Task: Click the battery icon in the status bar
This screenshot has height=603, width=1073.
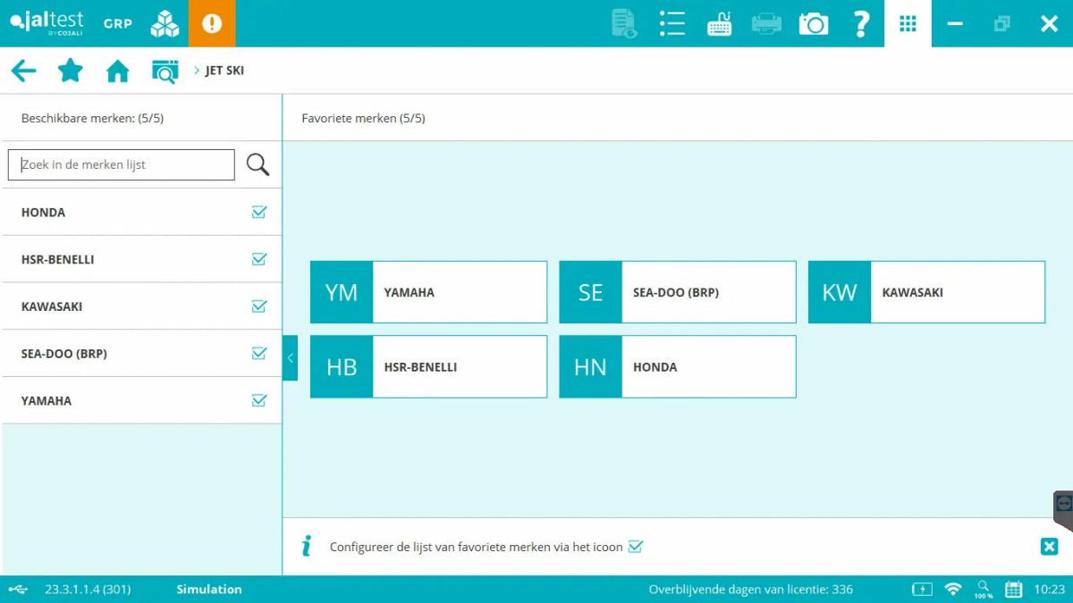Action: point(921,590)
